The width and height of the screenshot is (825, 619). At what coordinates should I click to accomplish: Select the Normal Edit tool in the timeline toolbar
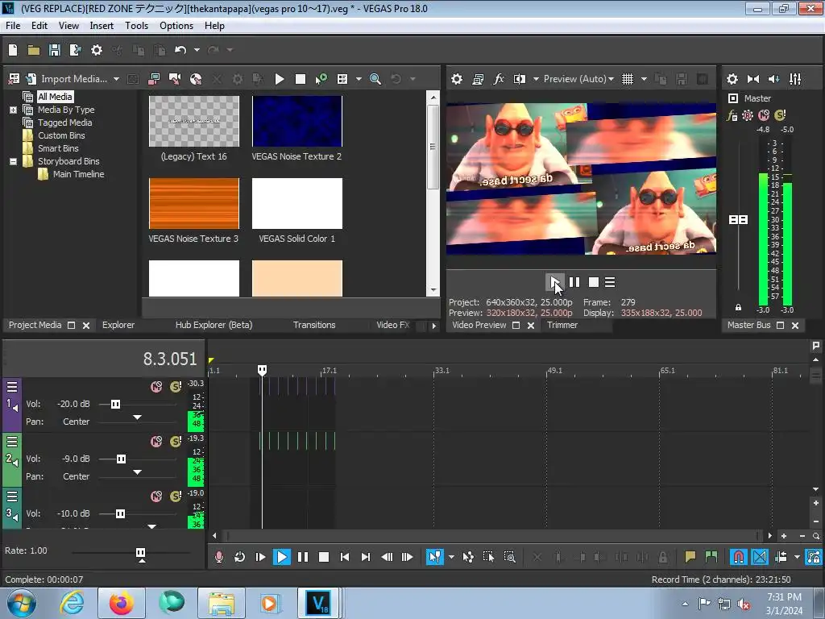coord(434,557)
